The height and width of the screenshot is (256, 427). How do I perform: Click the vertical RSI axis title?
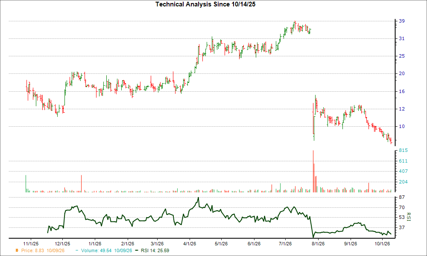tap(409, 217)
